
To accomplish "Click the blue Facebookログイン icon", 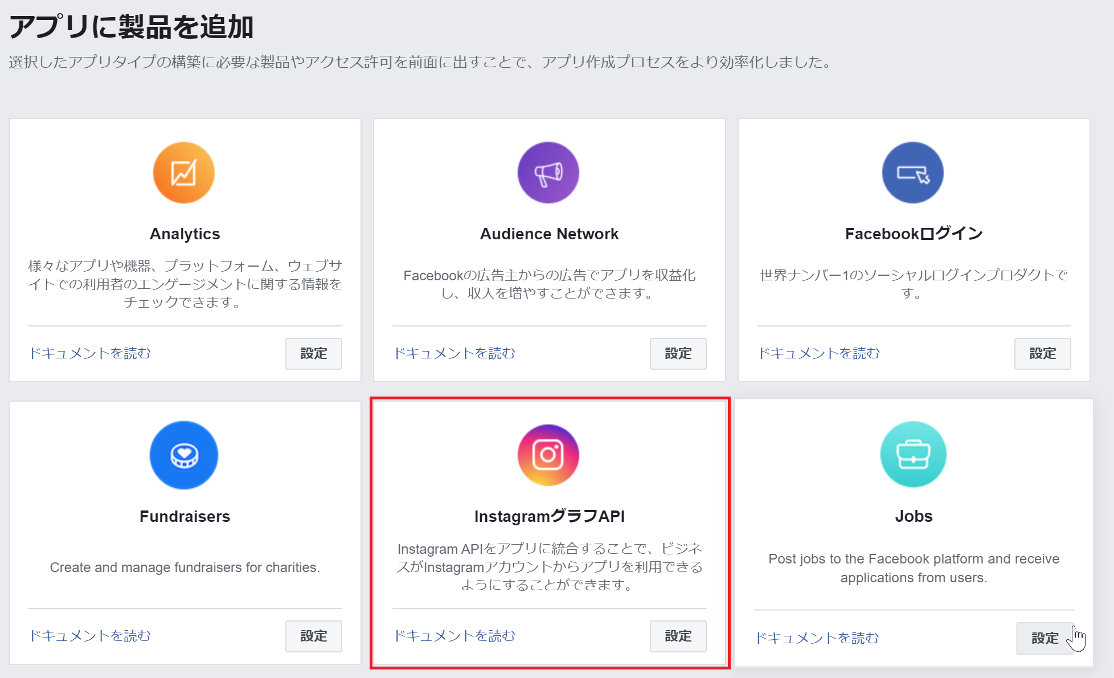I will point(913,173).
